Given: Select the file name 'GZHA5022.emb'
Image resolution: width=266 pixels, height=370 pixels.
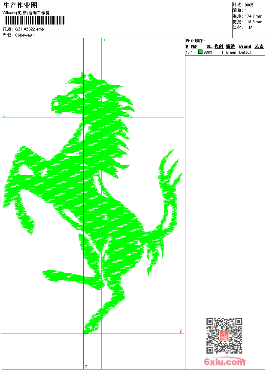Looking at the screenshot, I should point(30,29).
